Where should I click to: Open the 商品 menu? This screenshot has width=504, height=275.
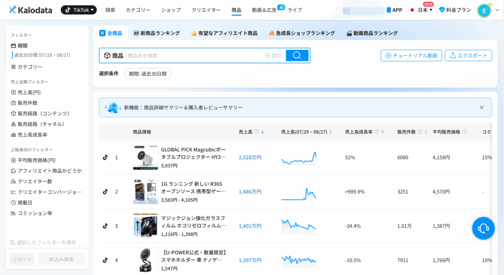click(x=236, y=10)
